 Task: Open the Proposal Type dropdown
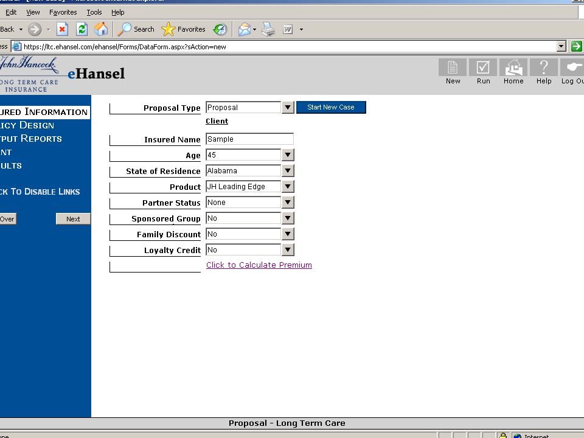pos(288,107)
